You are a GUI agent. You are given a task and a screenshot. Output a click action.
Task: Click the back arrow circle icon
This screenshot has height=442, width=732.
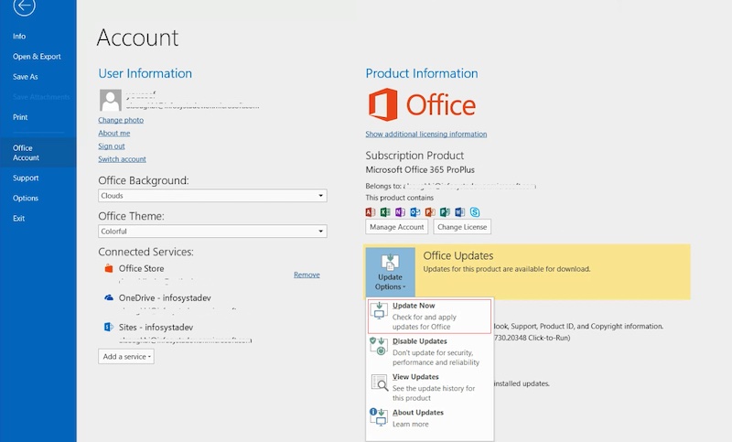[25, 5]
